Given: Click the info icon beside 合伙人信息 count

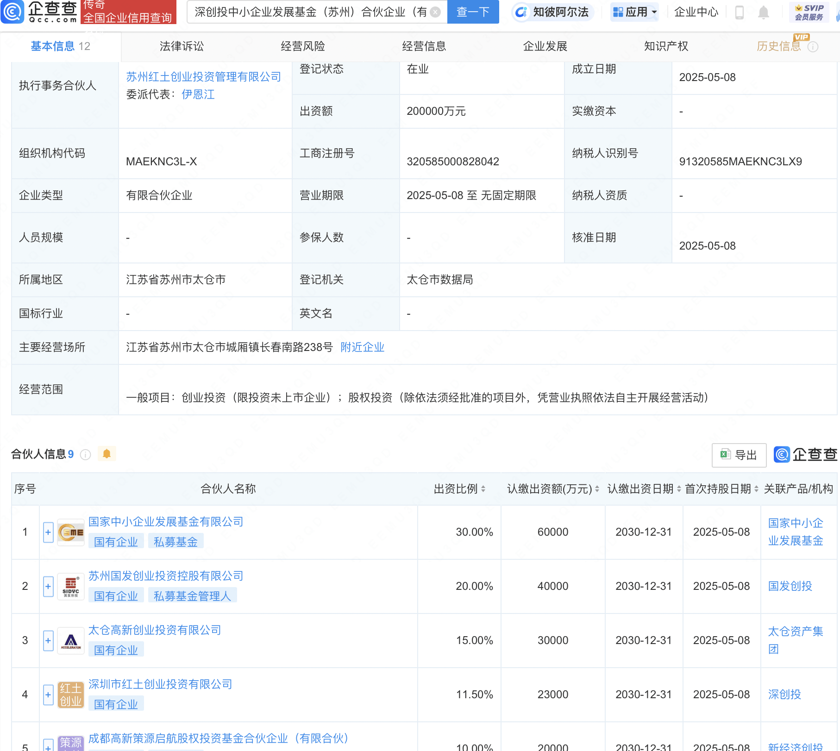Looking at the screenshot, I should click(x=86, y=454).
